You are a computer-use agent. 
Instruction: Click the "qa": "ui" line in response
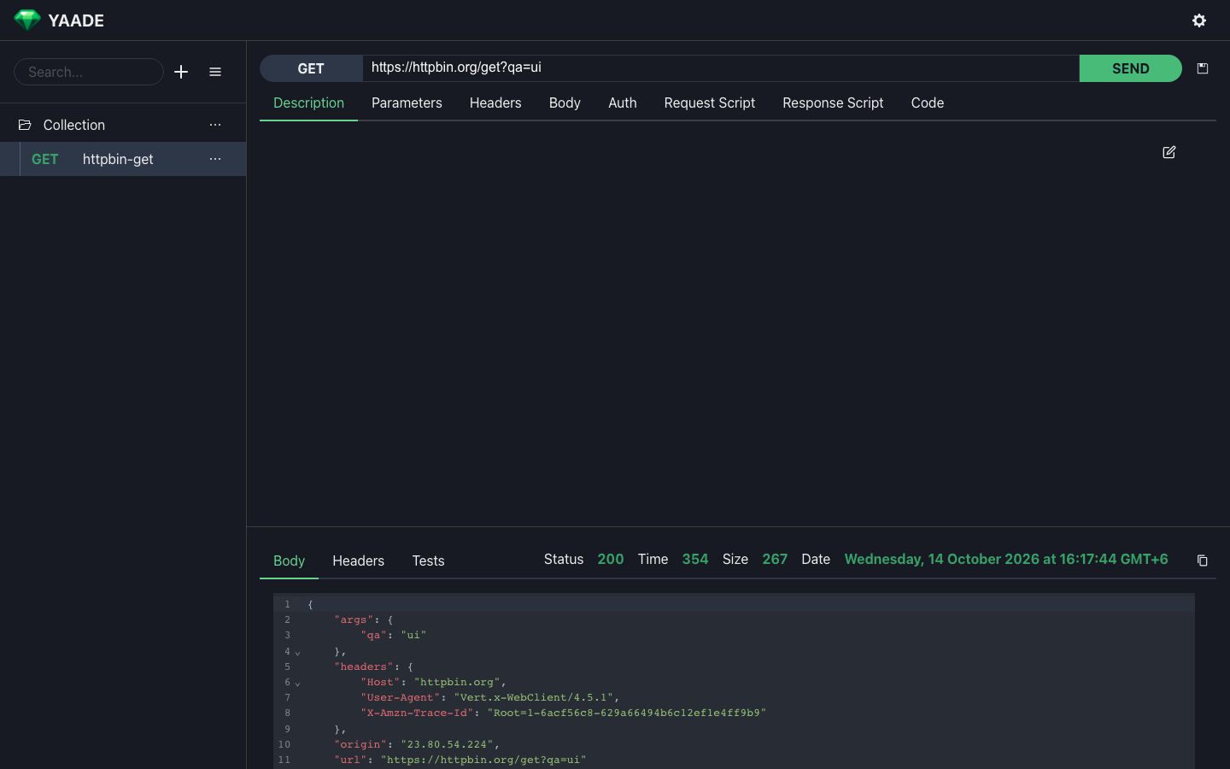(394, 635)
